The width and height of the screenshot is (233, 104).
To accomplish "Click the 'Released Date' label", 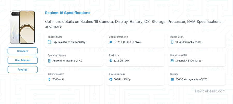I will [x=55, y=37].
